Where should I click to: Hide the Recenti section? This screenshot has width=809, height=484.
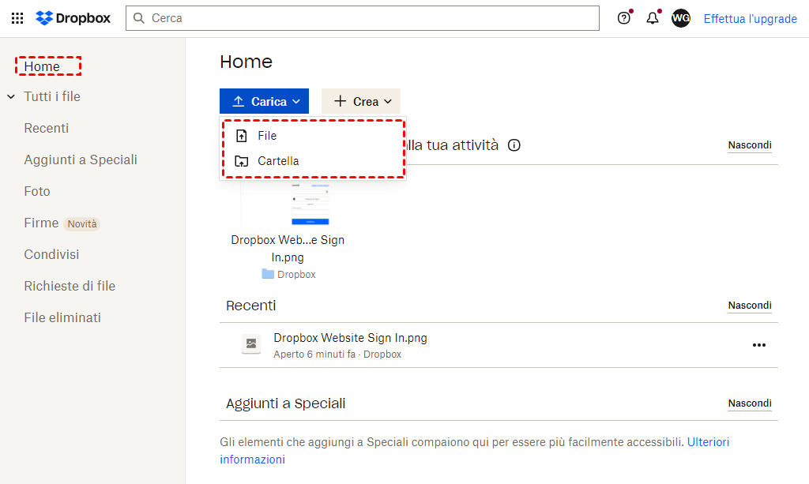click(x=750, y=306)
